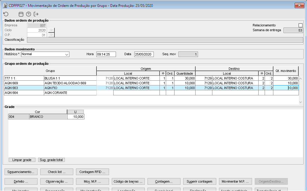Click the Grupo column header
Viewport: 307px width, 191px height.
pos(50,71)
